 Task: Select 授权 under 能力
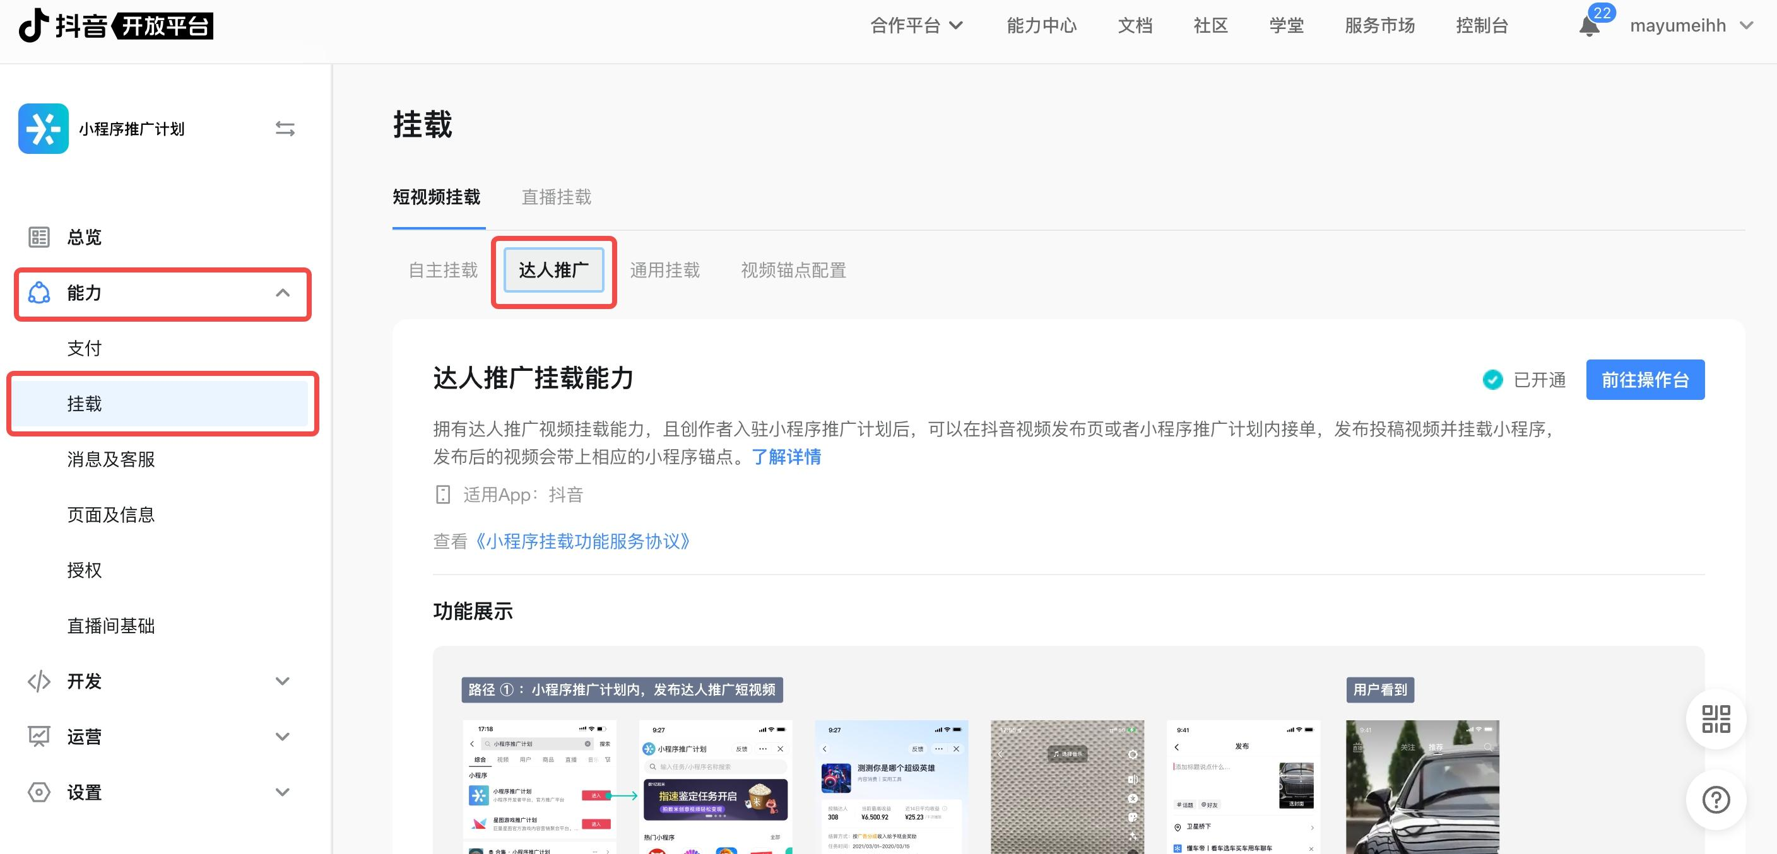pyautogui.click(x=84, y=570)
